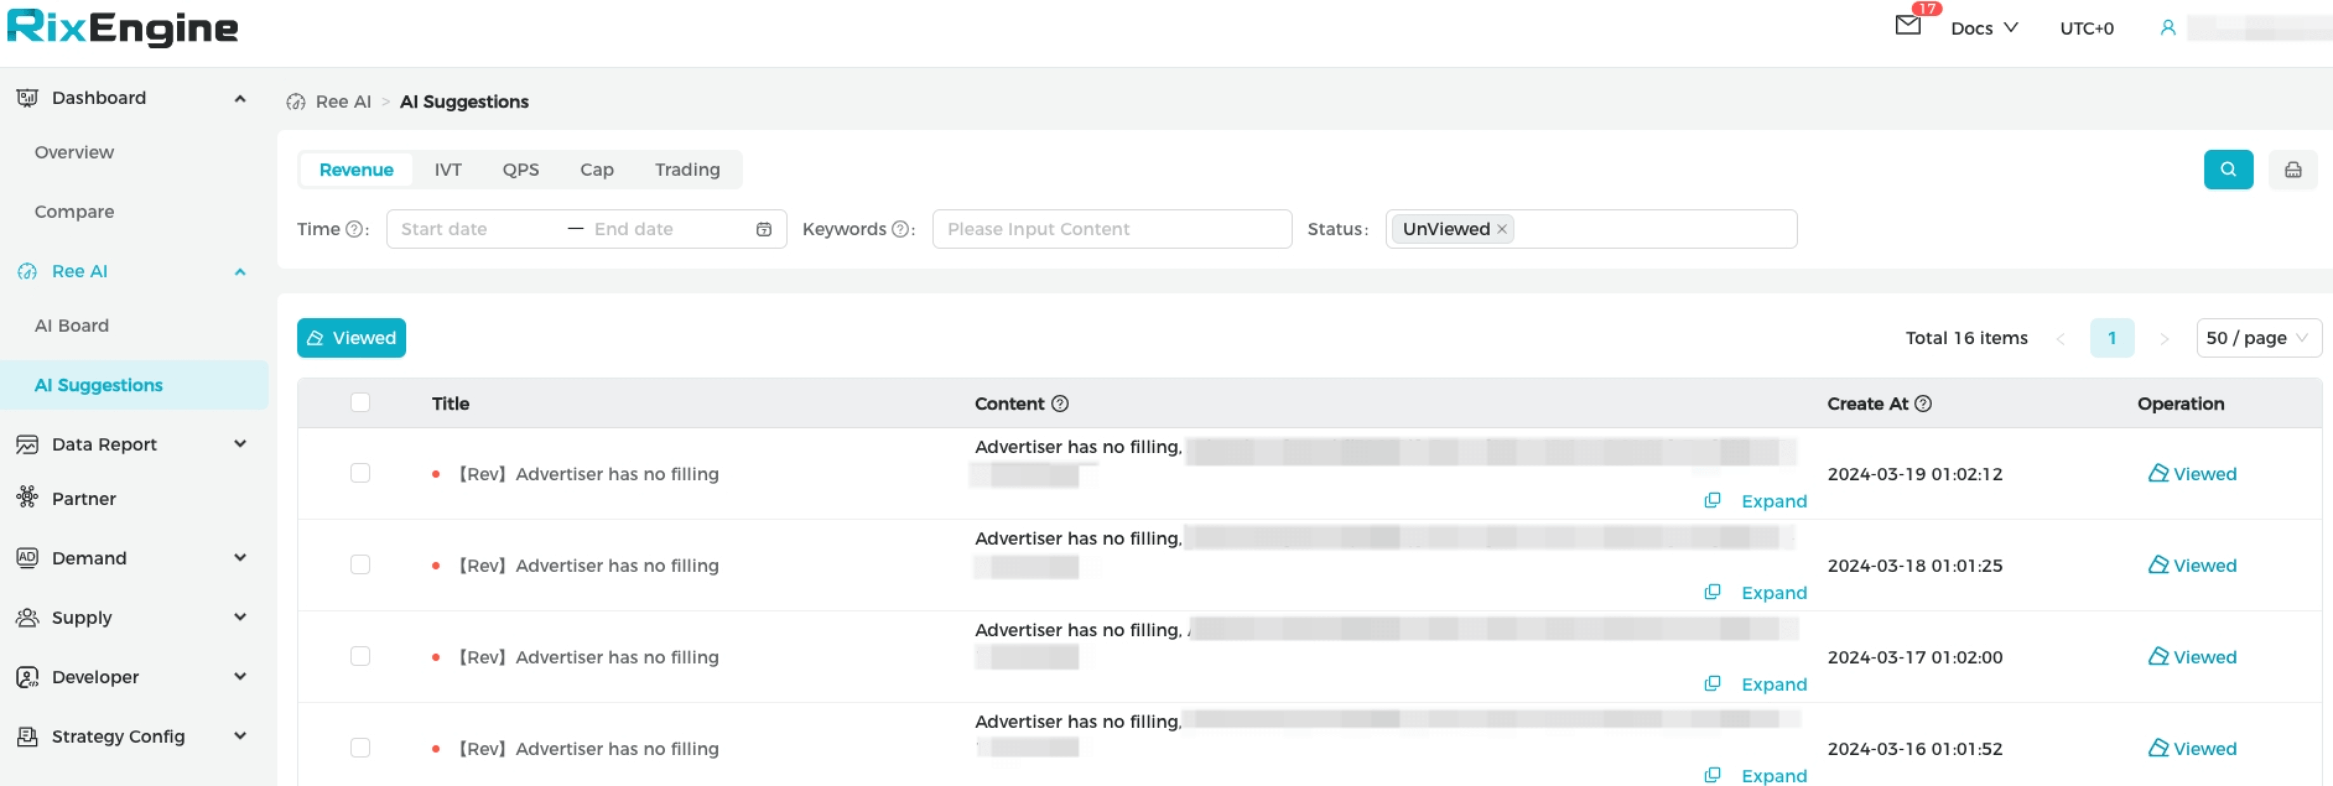This screenshot has width=2333, height=786.
Task: Mark 2024-03-19 row as Viewed
Action: click(2192, 474)
